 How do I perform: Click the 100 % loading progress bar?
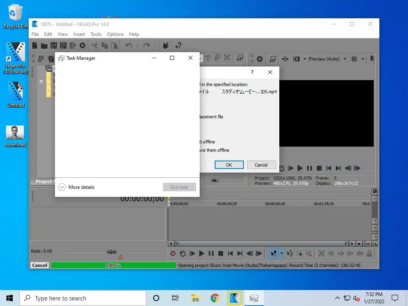tap(113, 265)
